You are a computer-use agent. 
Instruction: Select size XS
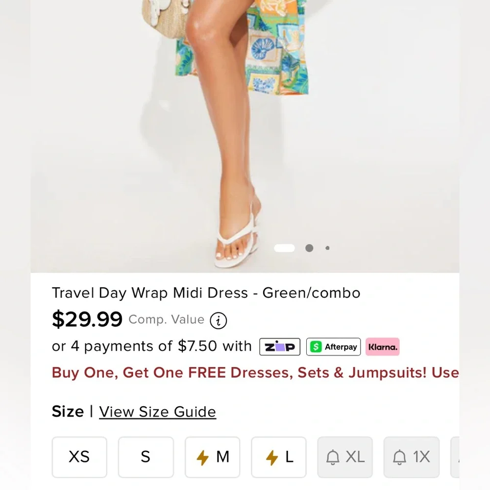point(79,457)
